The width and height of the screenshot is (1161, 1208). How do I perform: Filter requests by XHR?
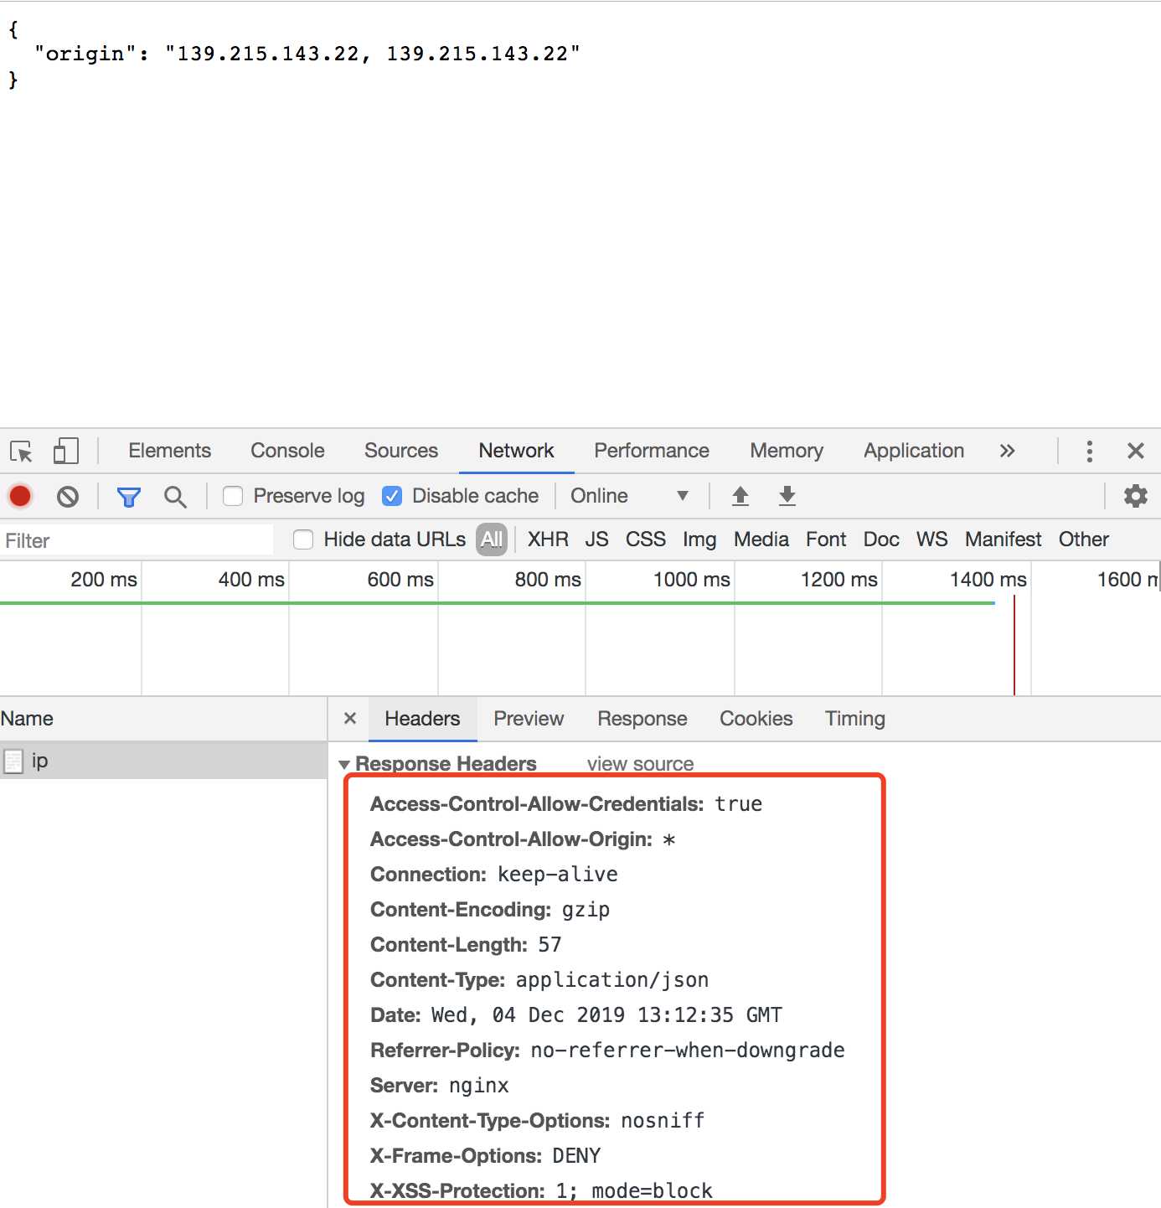tap(548, 539)
